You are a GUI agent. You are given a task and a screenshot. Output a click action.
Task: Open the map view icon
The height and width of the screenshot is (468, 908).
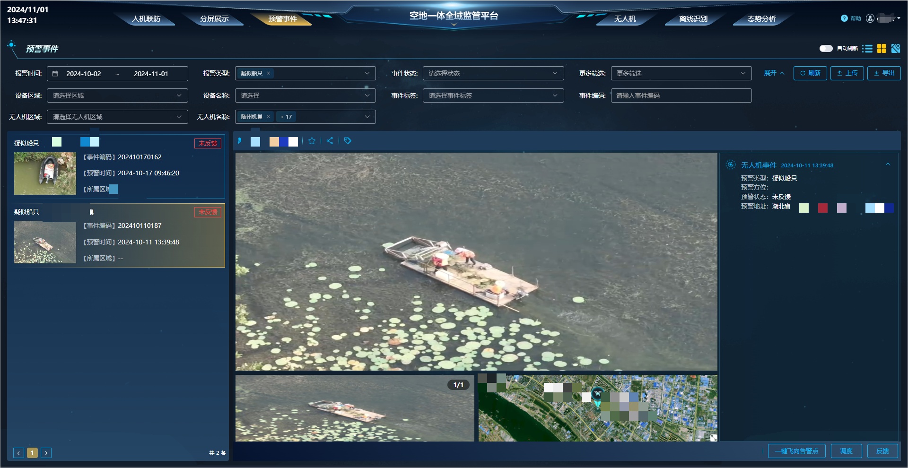coord(896,49)
